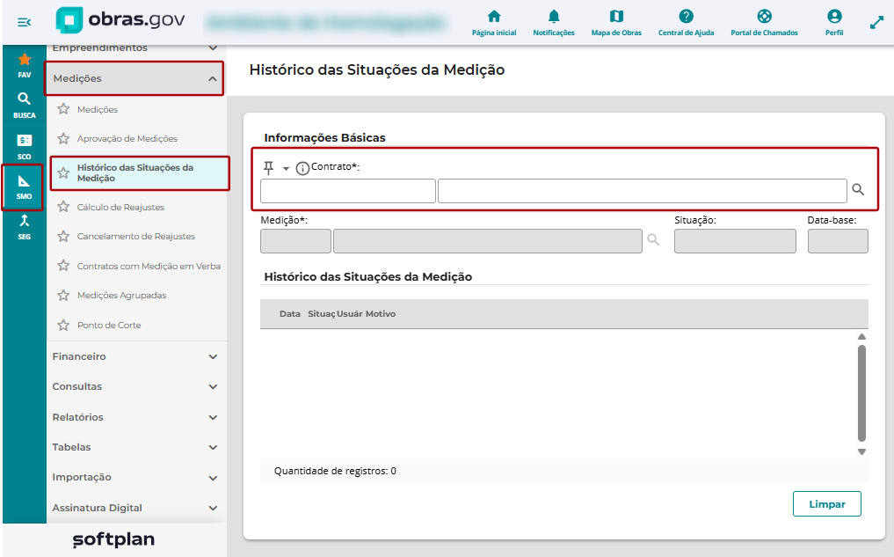Click the table scrollbar up arrow
The width and height of the screenshot is (894, 557).
(x=861, y=337)
